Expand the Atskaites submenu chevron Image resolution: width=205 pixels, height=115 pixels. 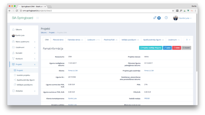(x=35, y=91)
